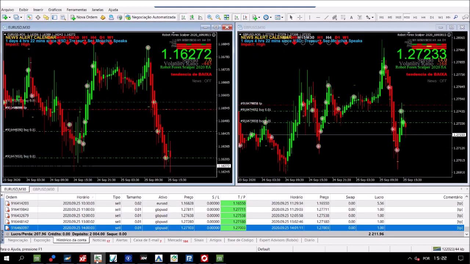This screenshot has height=264, width=470.
Task: Open the Ajuda menu
Action: pos(113,10)
